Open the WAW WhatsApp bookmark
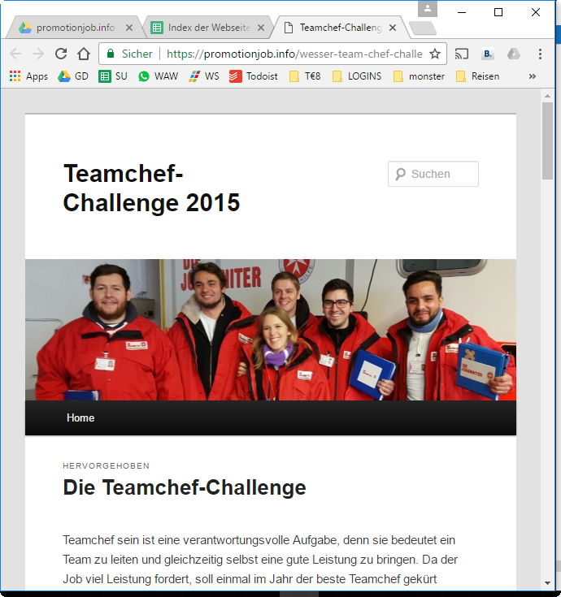561x597 pixels. [157, 76]
